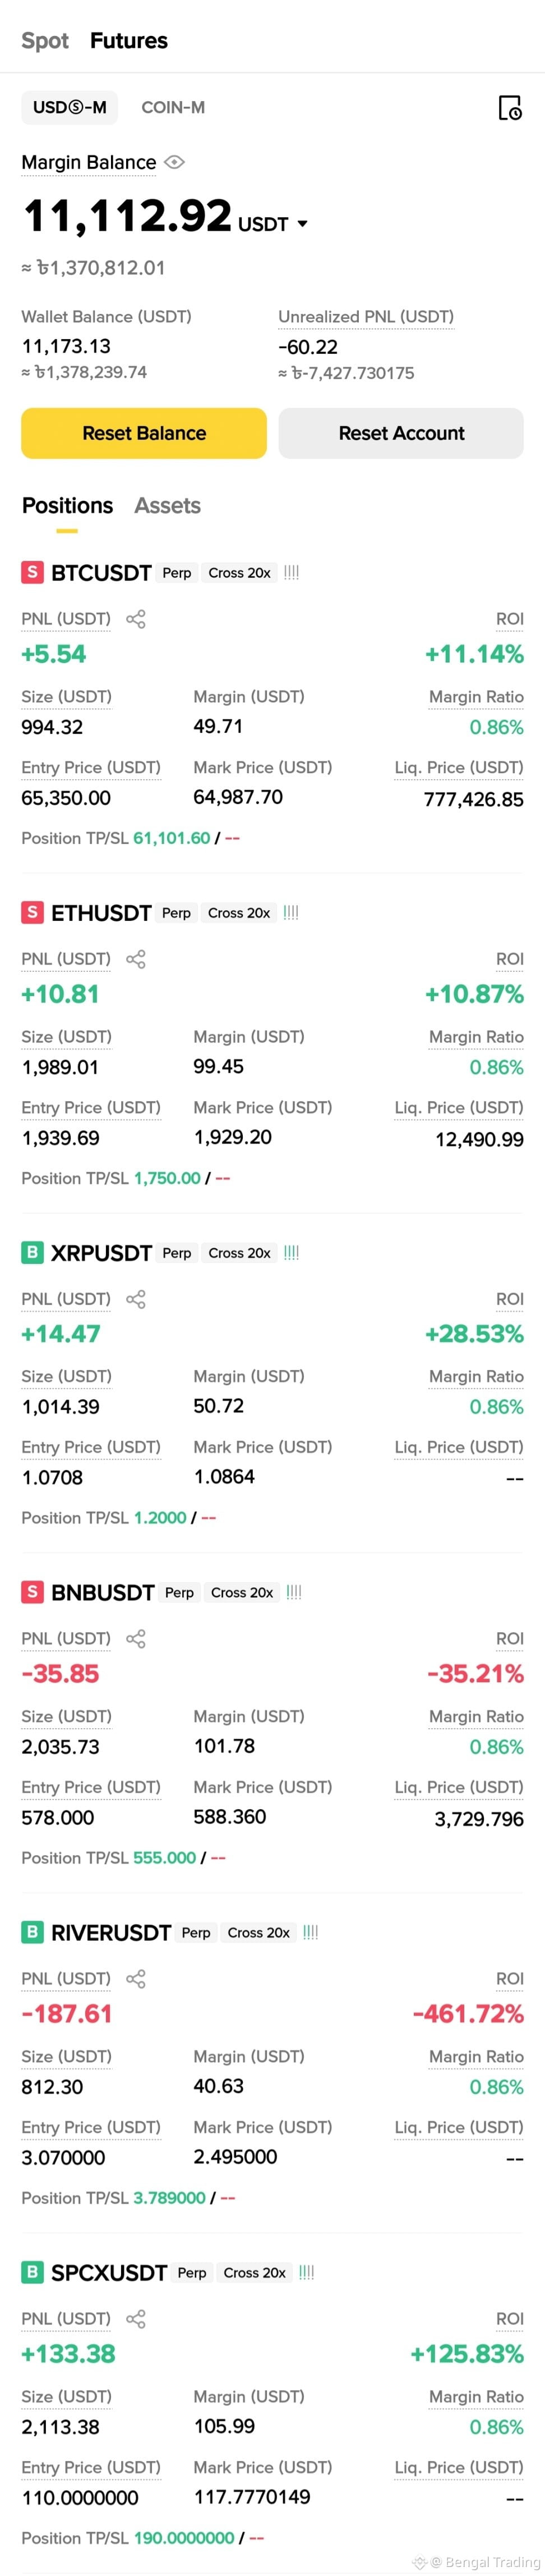Open BTCUSDT Cross 20x leverage setting

[x=239, y=573]
